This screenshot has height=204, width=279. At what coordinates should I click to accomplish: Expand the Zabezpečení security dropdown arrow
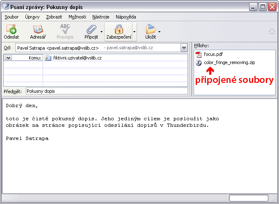134,32
